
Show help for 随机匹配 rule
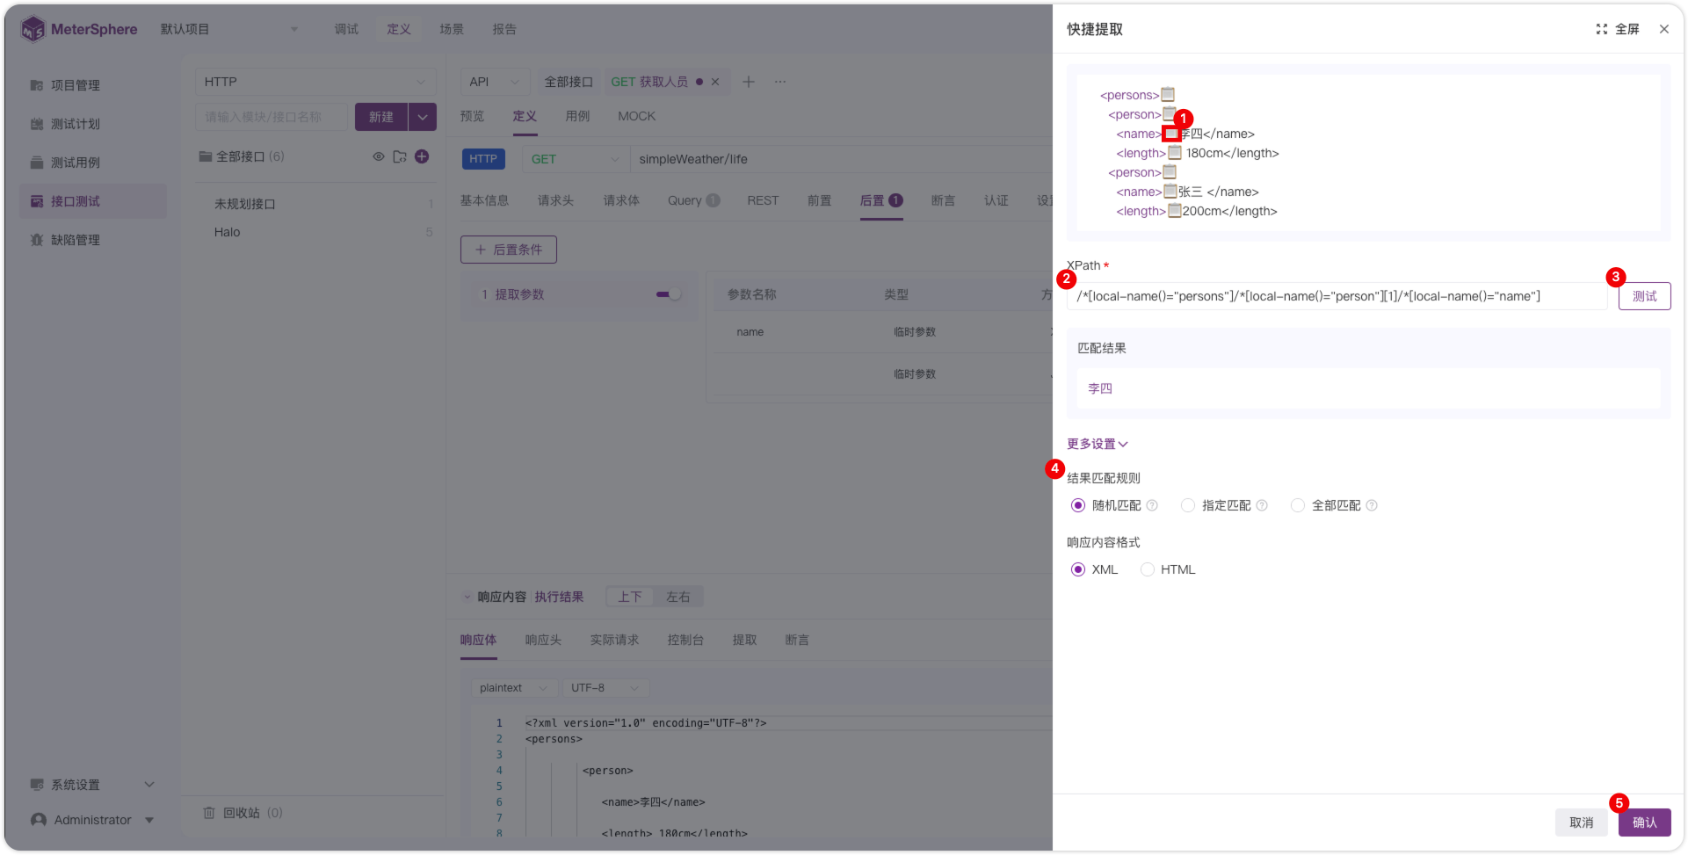click(1152, 506)
